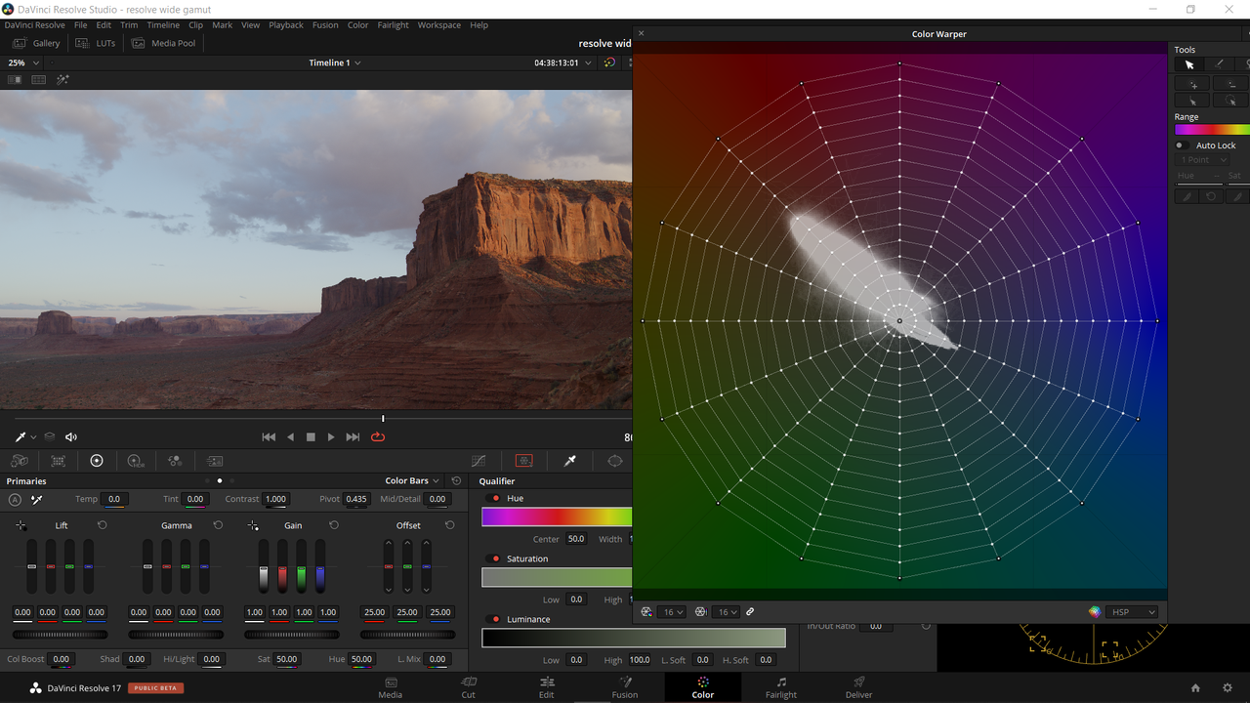Viewport: 1250px width, 703px height.
Task: Switch to the Edit page tab
Action: [x=547, y=687]
